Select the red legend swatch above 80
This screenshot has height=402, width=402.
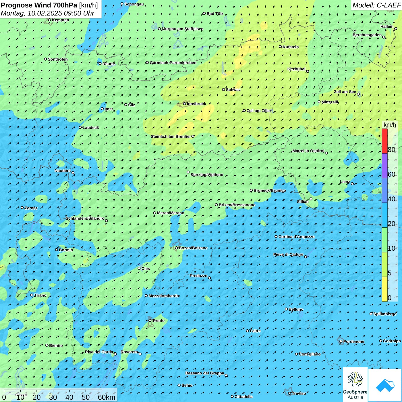[x=384, y=141]
